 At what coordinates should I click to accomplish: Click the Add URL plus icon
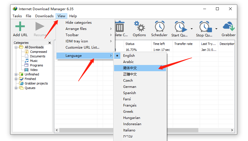pyautogui.click(x=20, y=26)
